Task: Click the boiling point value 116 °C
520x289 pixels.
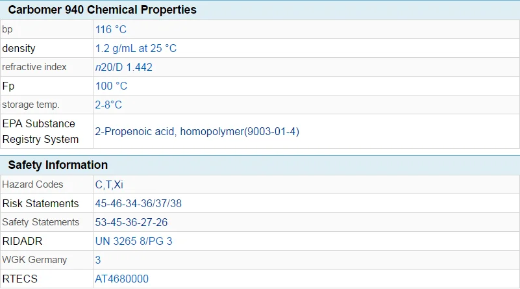Action: click(111, 29)
